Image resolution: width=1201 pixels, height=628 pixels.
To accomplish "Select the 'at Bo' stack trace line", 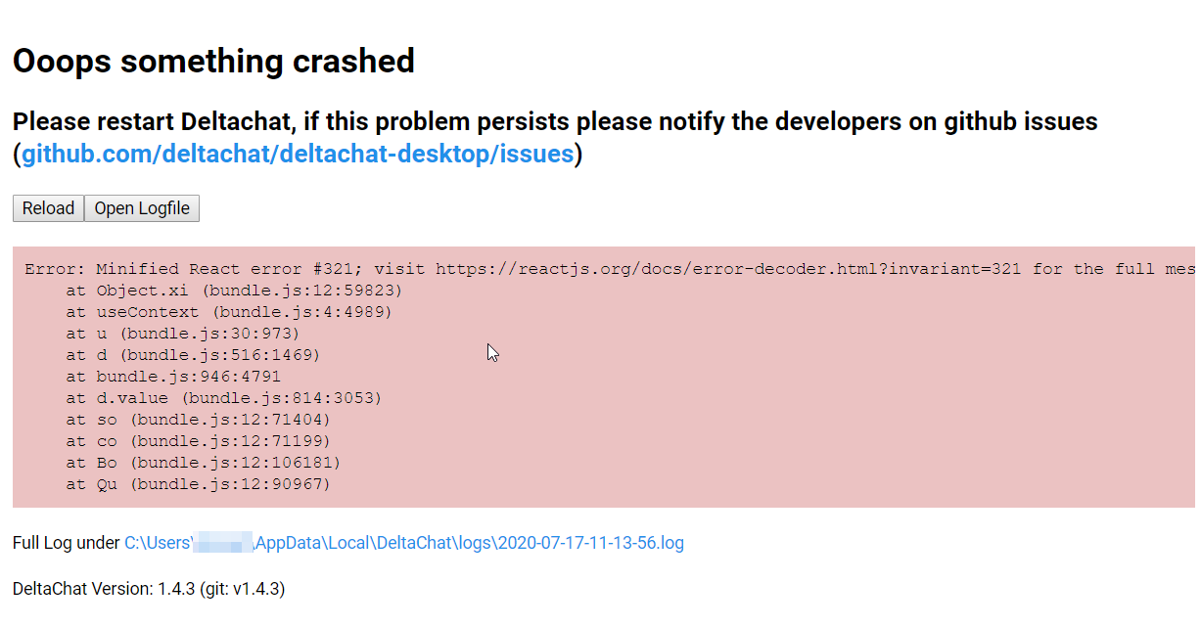I will coord(204,463).
